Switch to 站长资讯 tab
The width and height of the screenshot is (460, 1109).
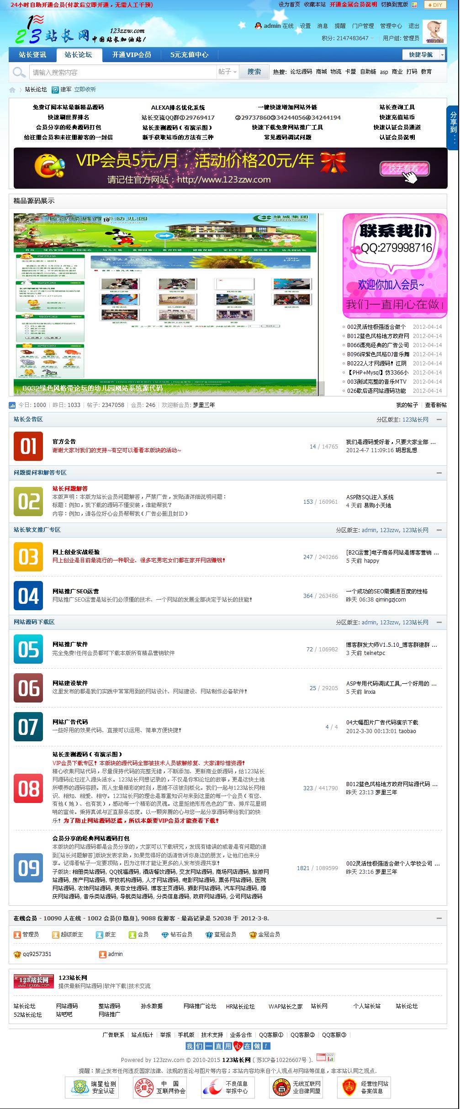[x=32, y=55]
